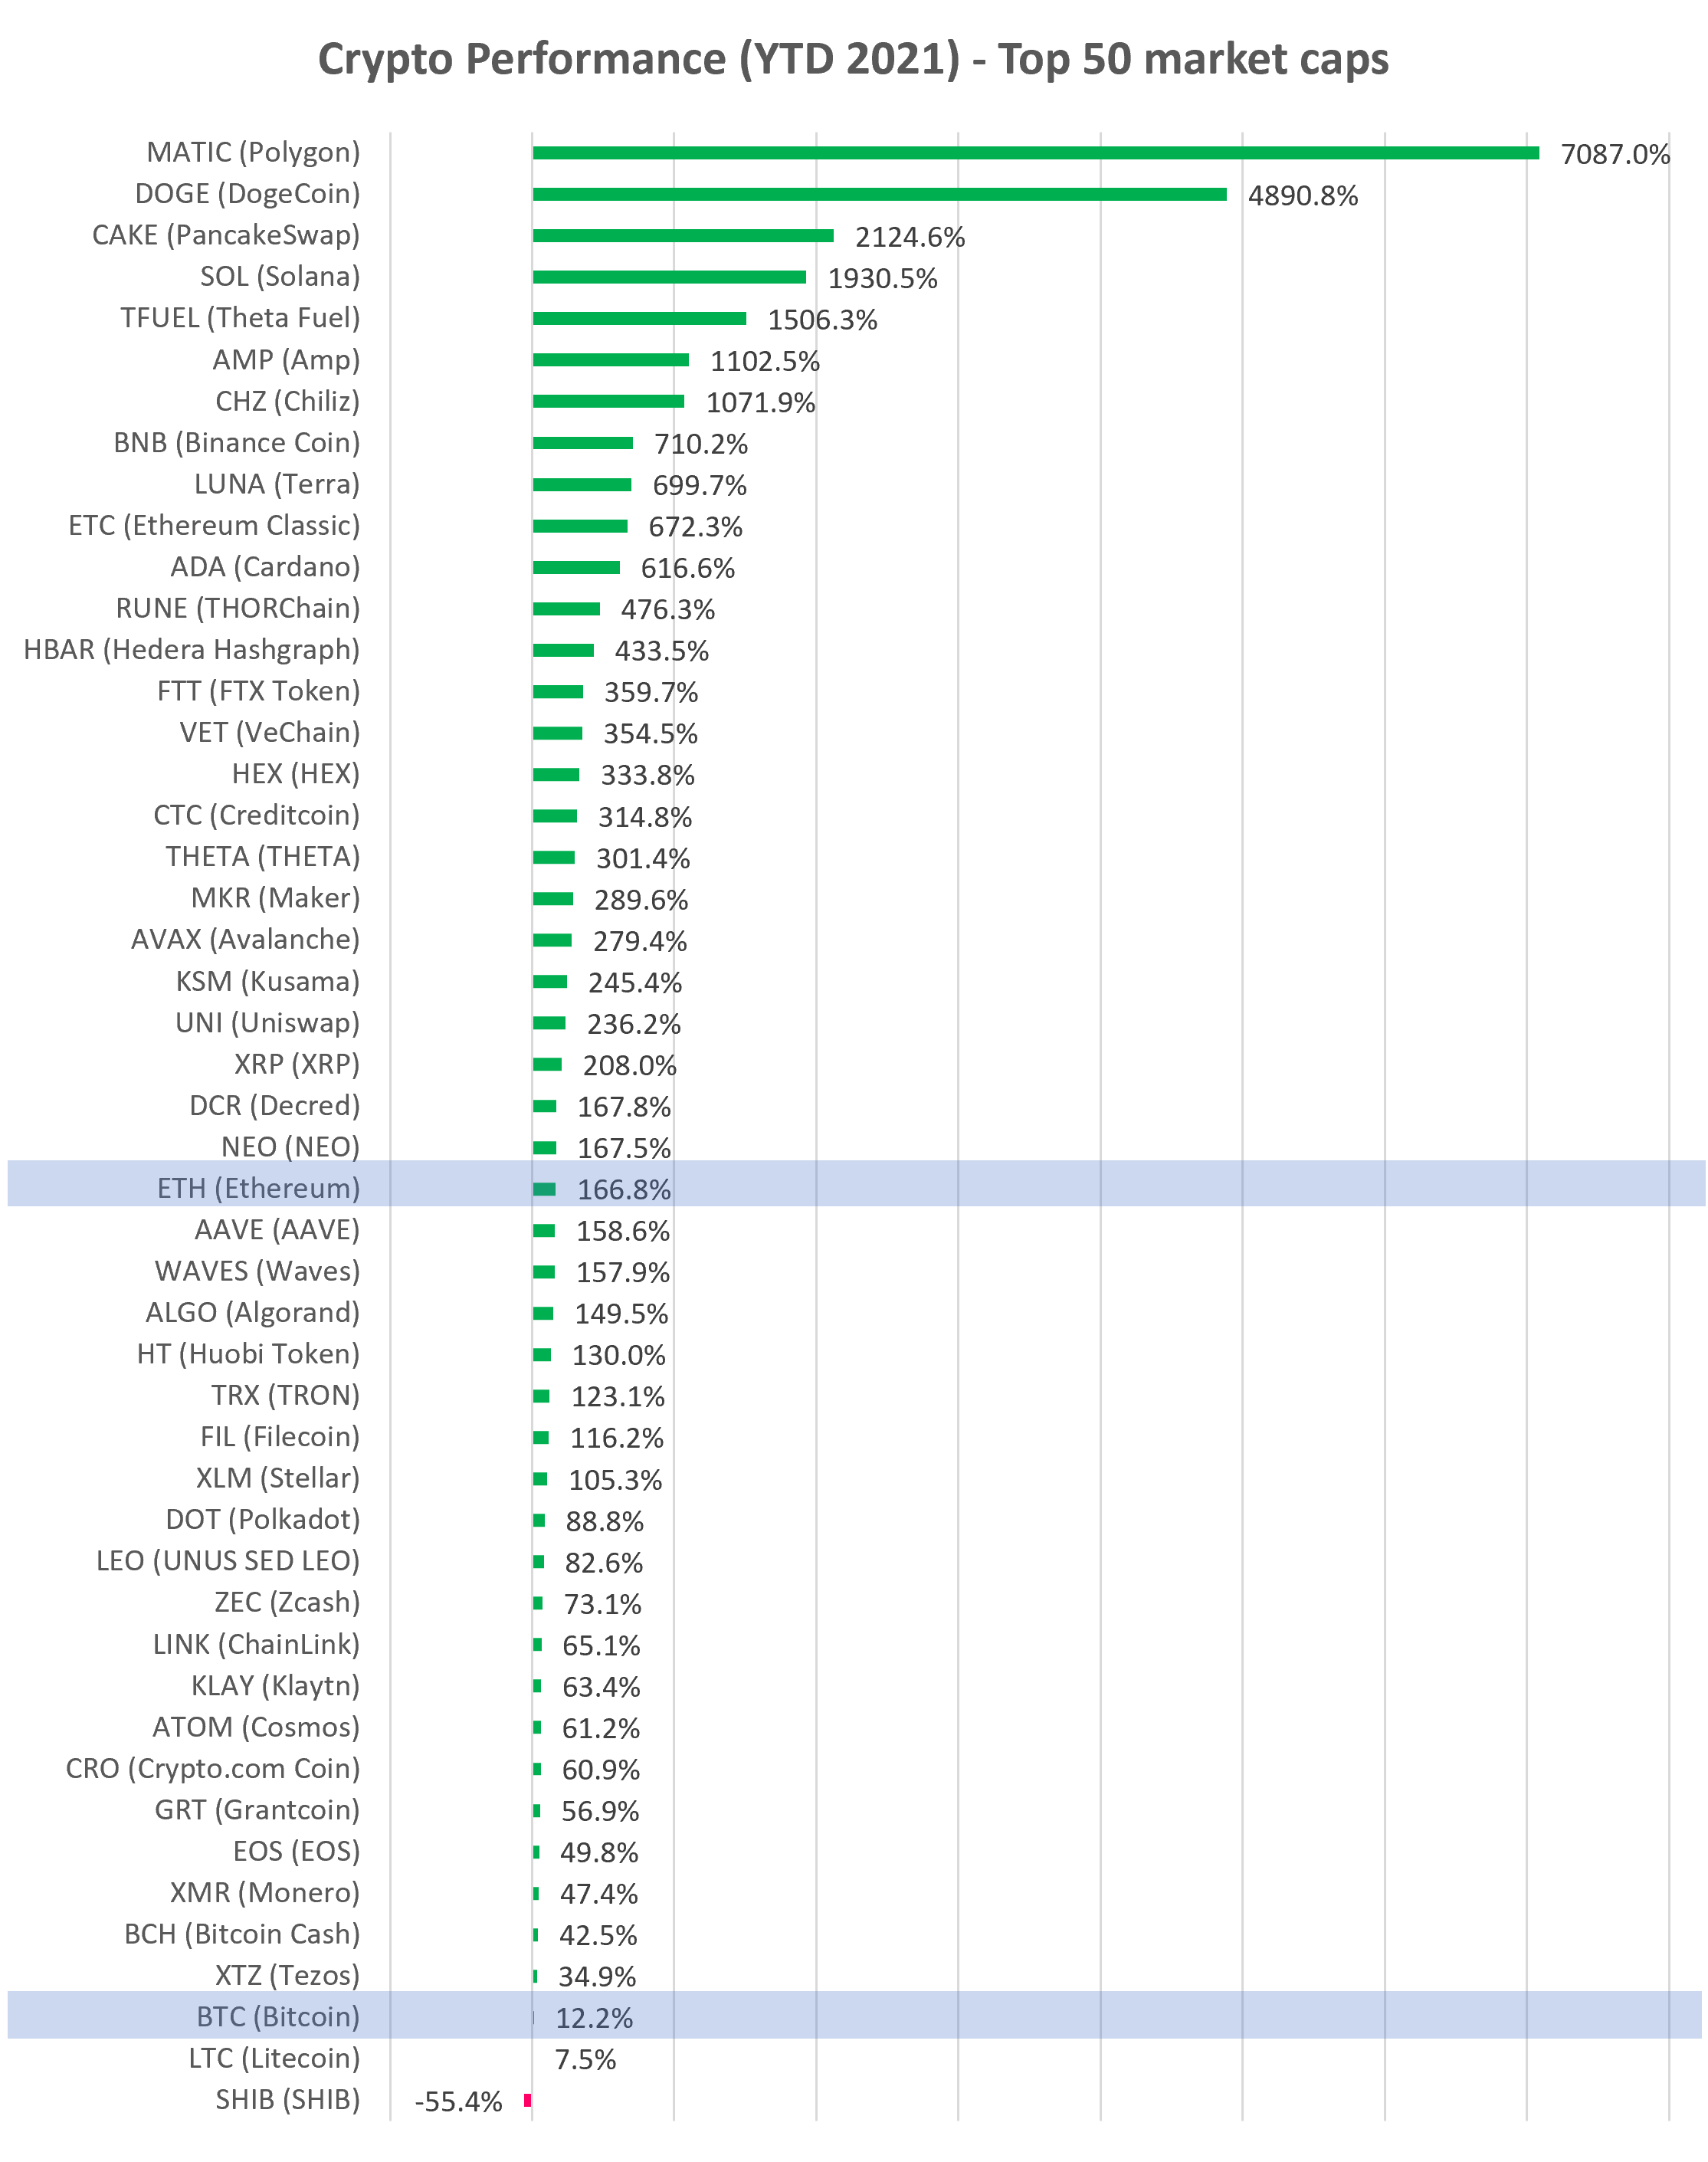Image resolution: width=1708 pixels, height=2162 pixels.
Task: Click the 34.9% Tezos value
Action: (x=597, y=1977)
